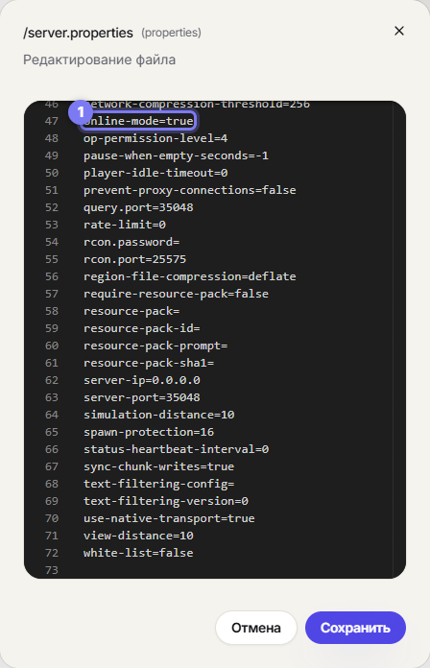Place cursor in the require-resource-pack=false line
This screenshot has height=668, width=430.
tap(176, 294)
